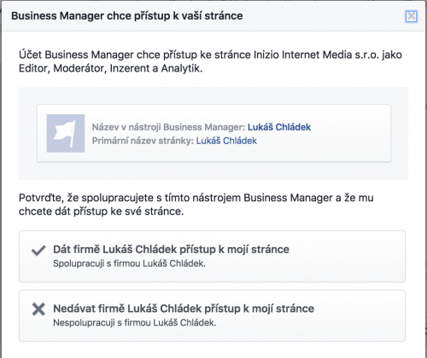Click the 'Editor, Moderátor, Inzerent a Analytik' roles text
Image resolution: width=427 pixels, height=358 pixels.
click(110, 68)
